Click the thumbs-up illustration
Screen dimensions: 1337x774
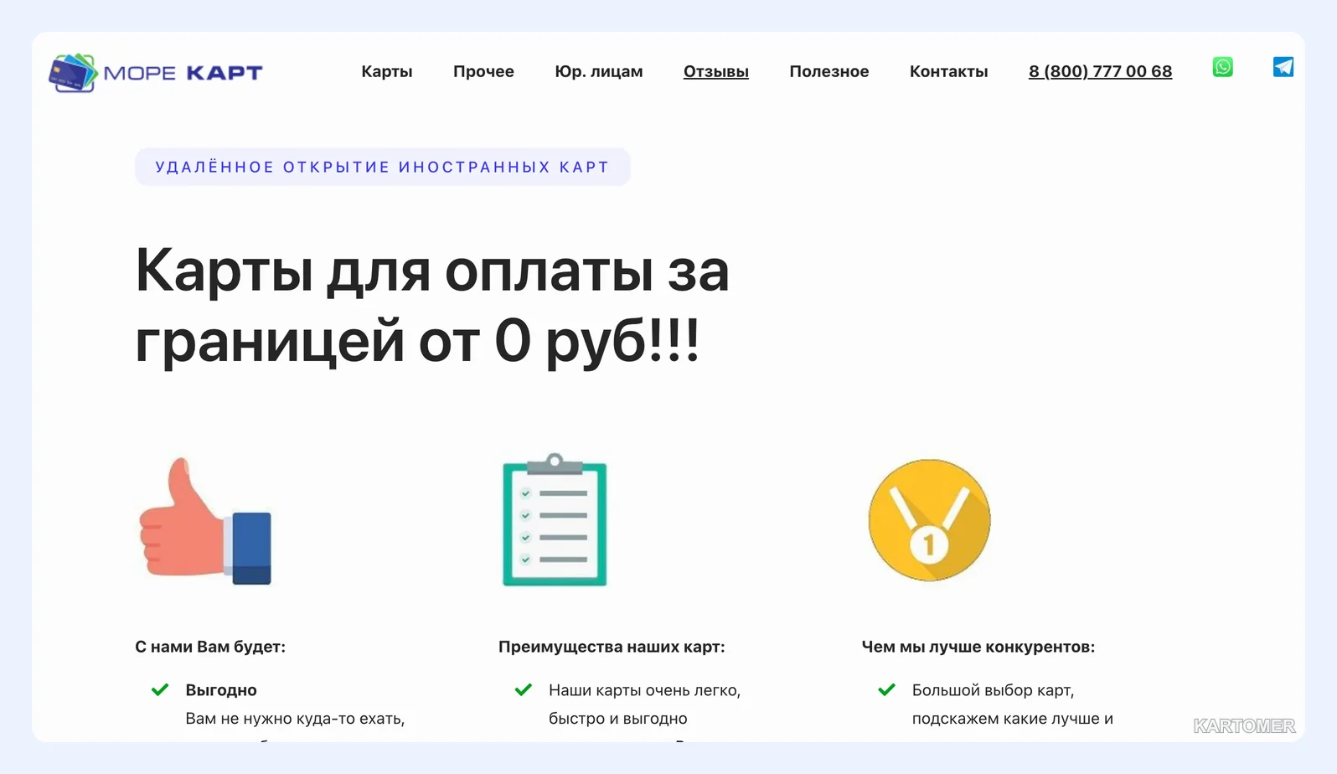point(205,521)
